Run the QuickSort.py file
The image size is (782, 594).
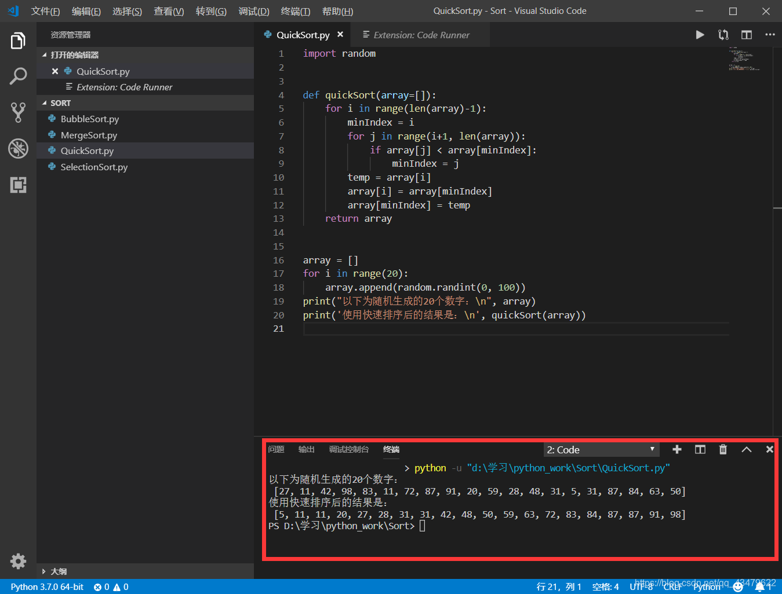pyautogui.click(x=700, y=35)
